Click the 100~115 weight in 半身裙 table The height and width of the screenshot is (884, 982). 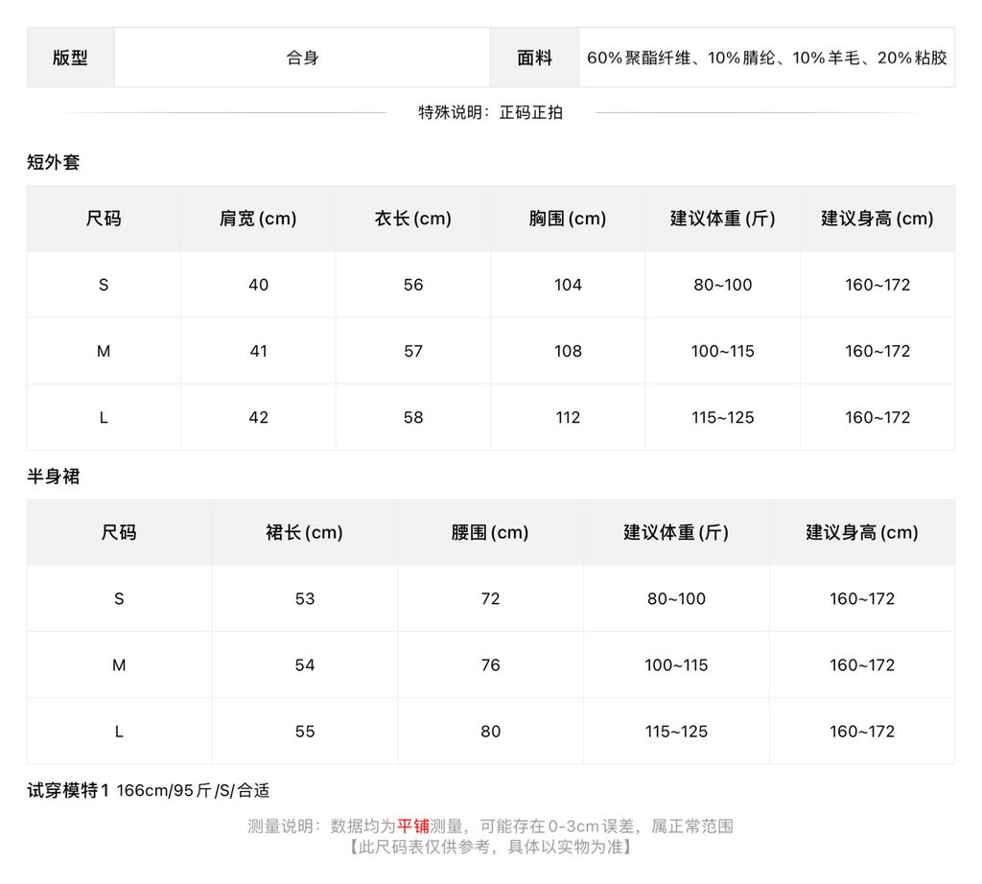[x=676, y=665]
